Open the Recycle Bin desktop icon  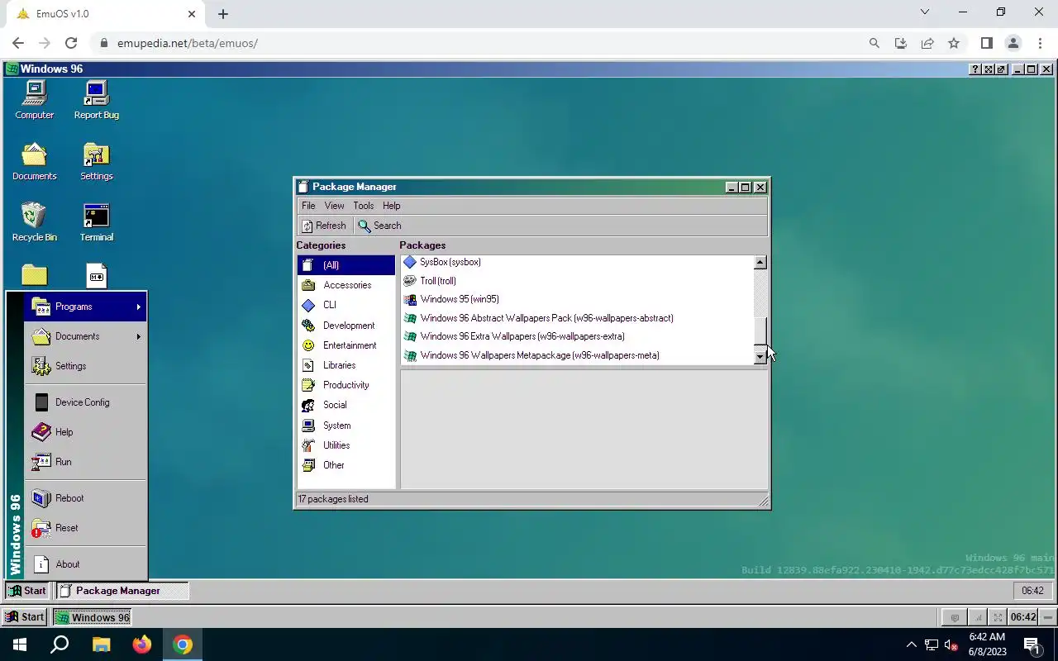tap(35, 223)
